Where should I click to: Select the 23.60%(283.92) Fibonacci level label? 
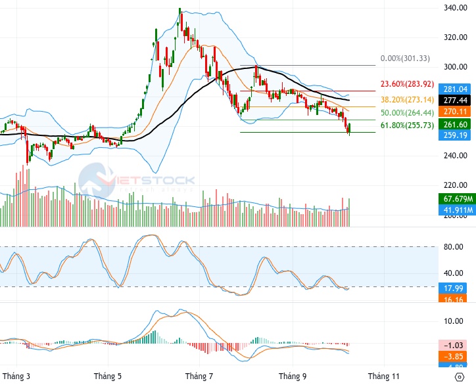408,83
